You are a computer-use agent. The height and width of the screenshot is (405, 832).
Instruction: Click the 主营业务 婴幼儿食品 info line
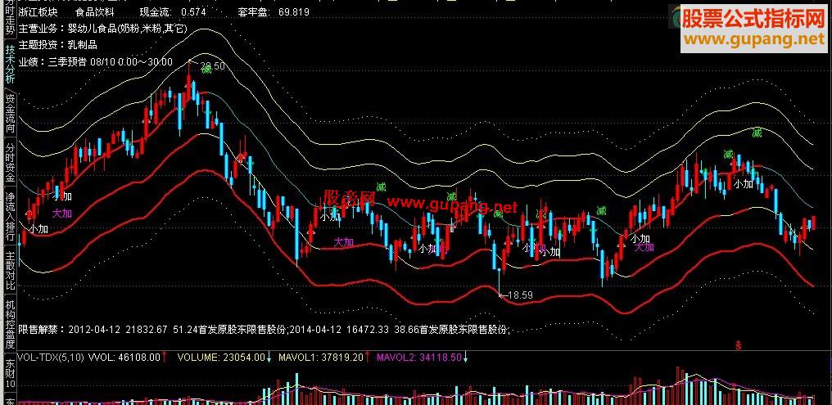point(103,28)
